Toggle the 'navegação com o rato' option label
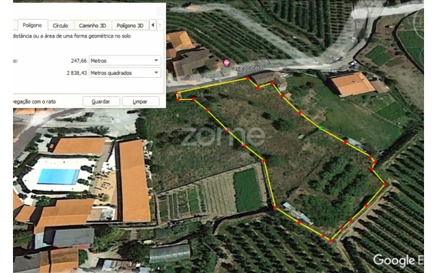The image size is (437, 273). point(35,102)
